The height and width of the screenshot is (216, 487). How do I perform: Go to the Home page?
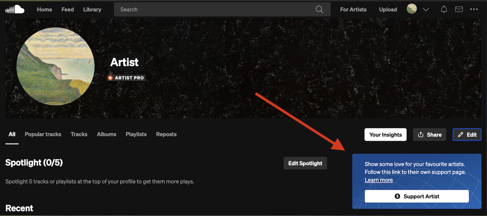pyautogui.click(x=44, y=9)
